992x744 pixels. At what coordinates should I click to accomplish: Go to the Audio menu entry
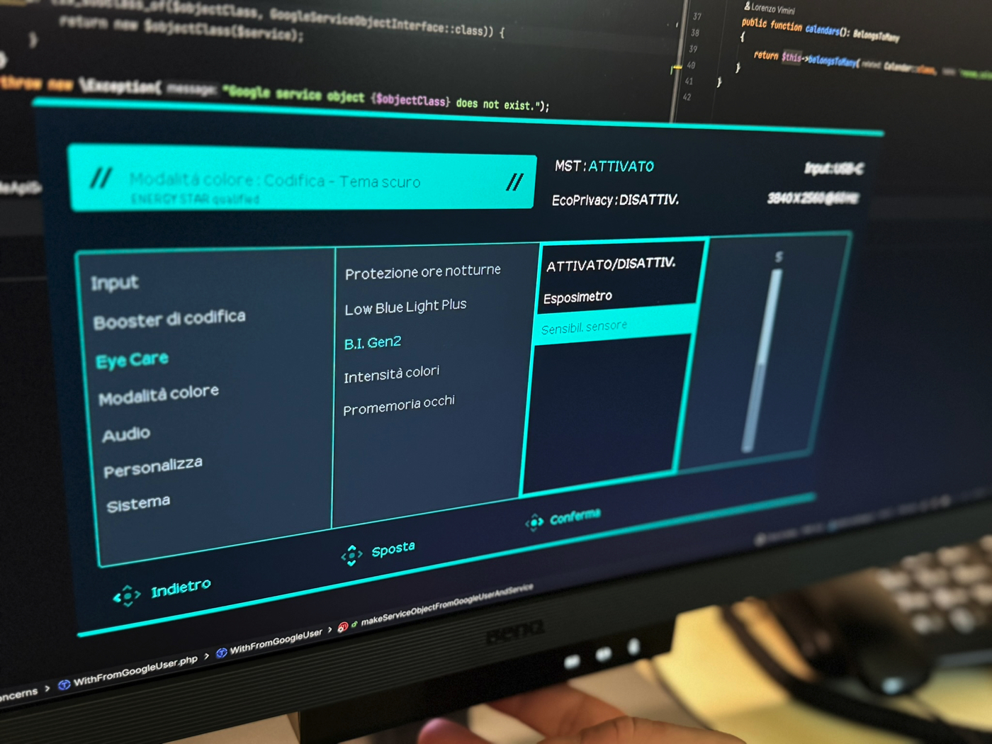(126, 434)
